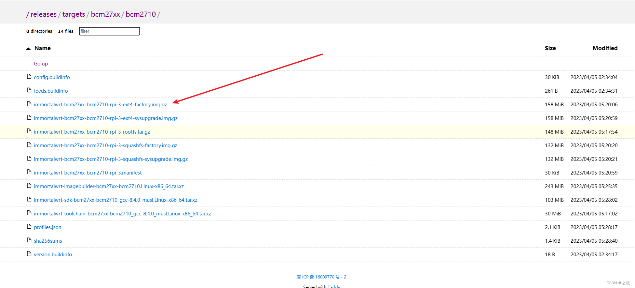Open the bcm2710 breadcrumb link
The height and width of the screenshot is (288, 635).
(x=140, y=14)
